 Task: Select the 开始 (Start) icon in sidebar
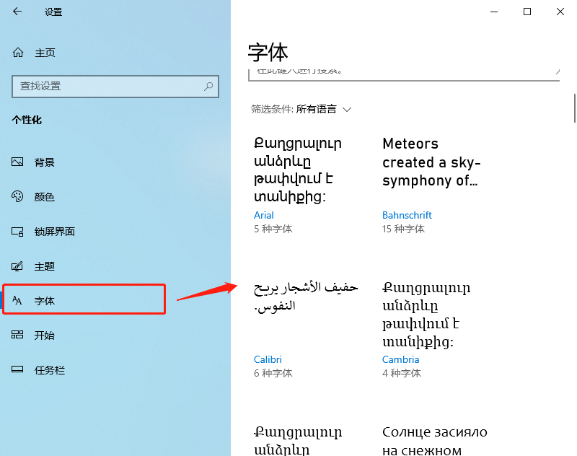click(17, 335)
